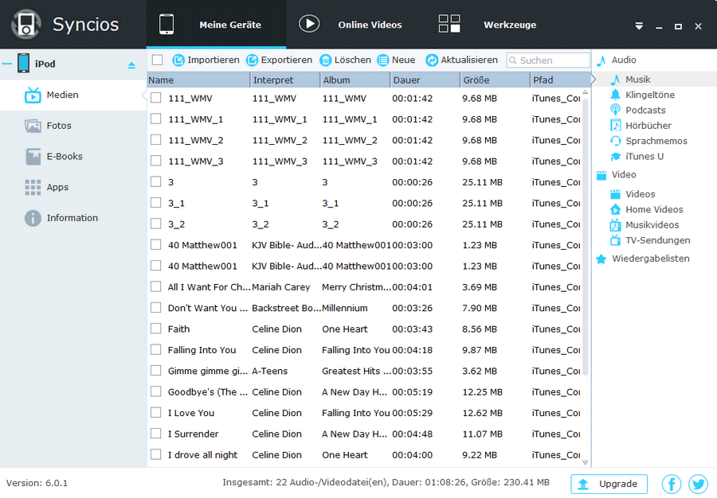The height and width of the screenshot is (498, 717).
Task: Tick the checkbox for Faith
Action: pos(156,329)
